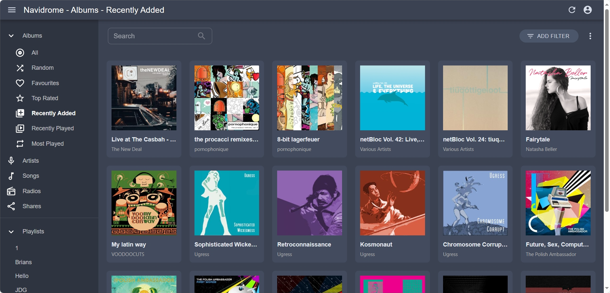The width and height of the screenshot is (610, 293).
Task: Open netBloc Vol. 24 album cover
Action: [x=475, y=98]
